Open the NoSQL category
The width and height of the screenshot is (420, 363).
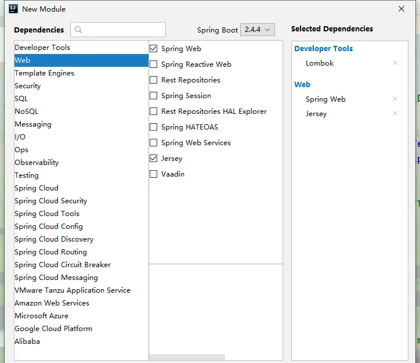tap(81, 112)
